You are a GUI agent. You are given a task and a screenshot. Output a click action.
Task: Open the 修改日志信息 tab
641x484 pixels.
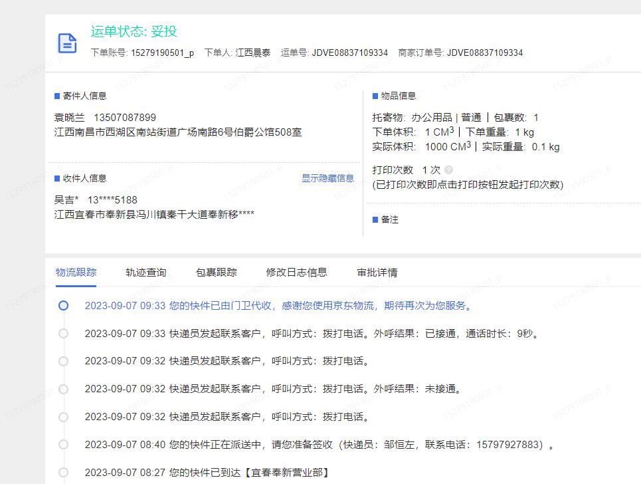point(297,273)
